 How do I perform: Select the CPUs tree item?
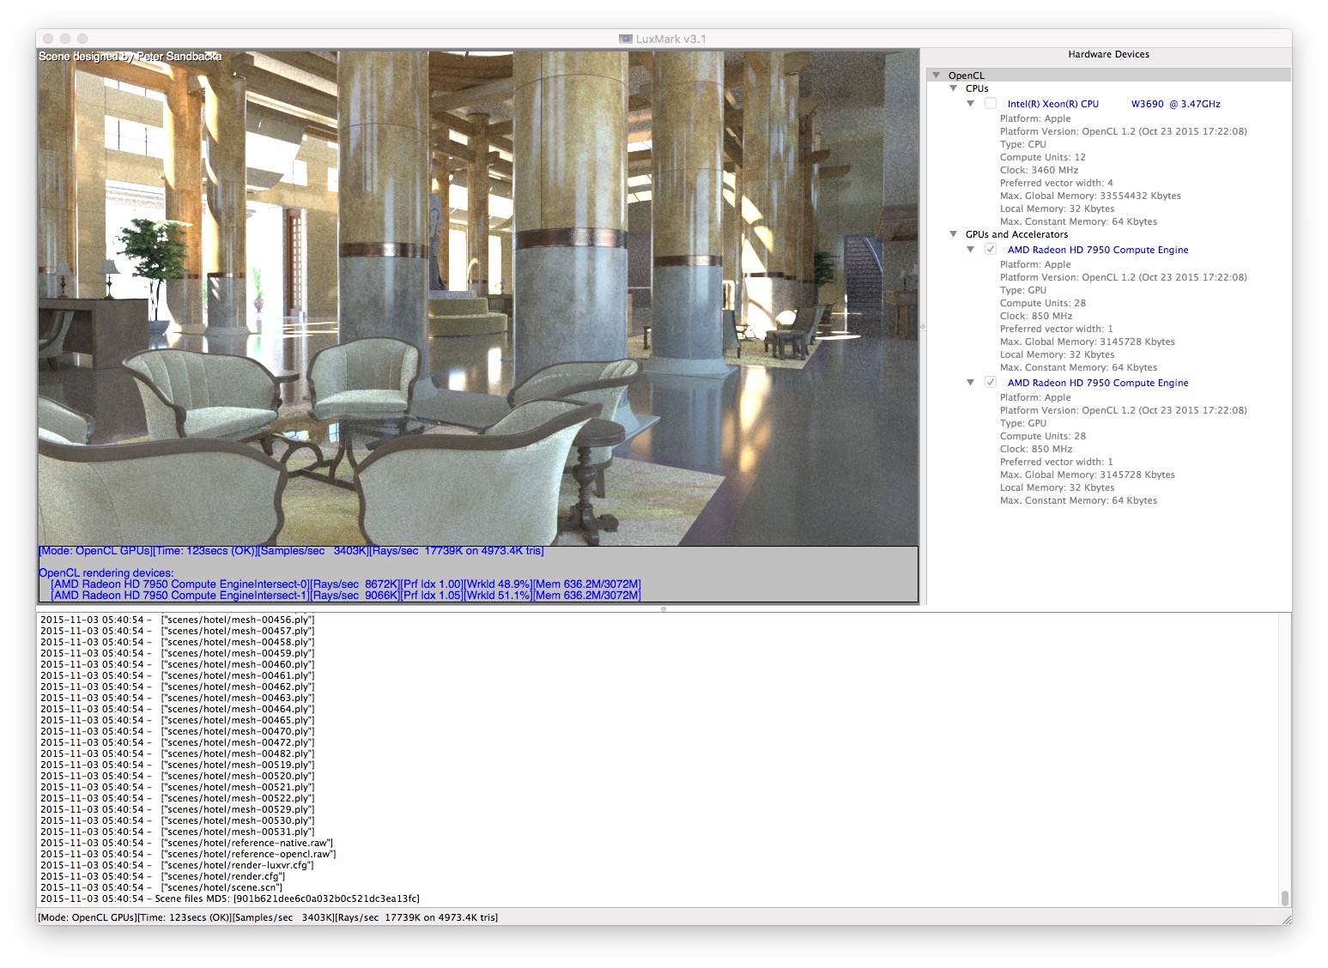click(x=977, y=88)
